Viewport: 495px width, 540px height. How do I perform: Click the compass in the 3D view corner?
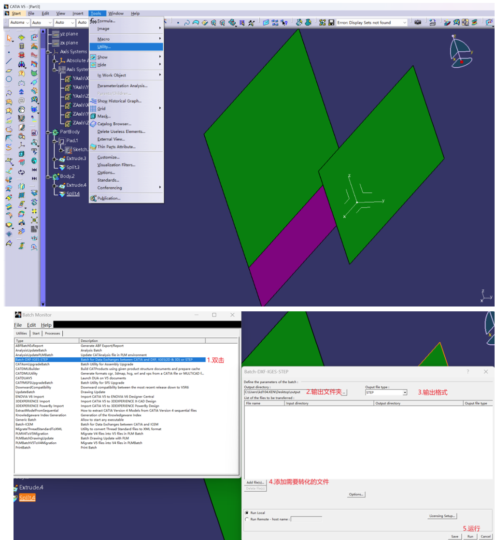pos(461,52)
